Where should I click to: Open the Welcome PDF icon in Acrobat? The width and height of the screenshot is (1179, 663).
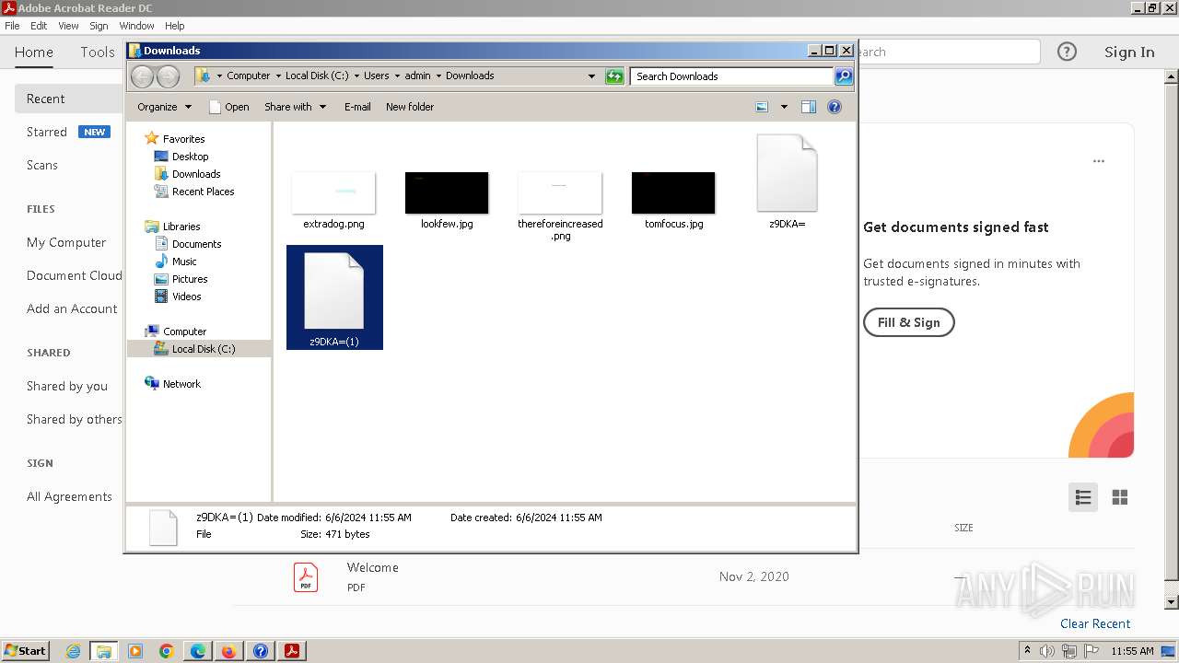[x=306, y=577]
